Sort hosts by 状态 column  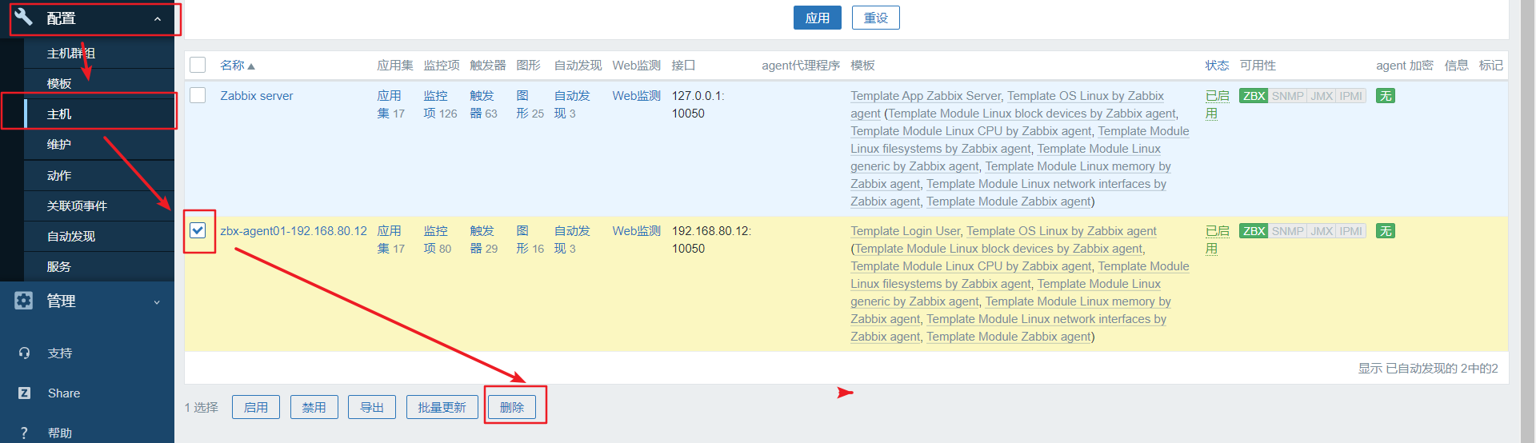(1217, 66)
